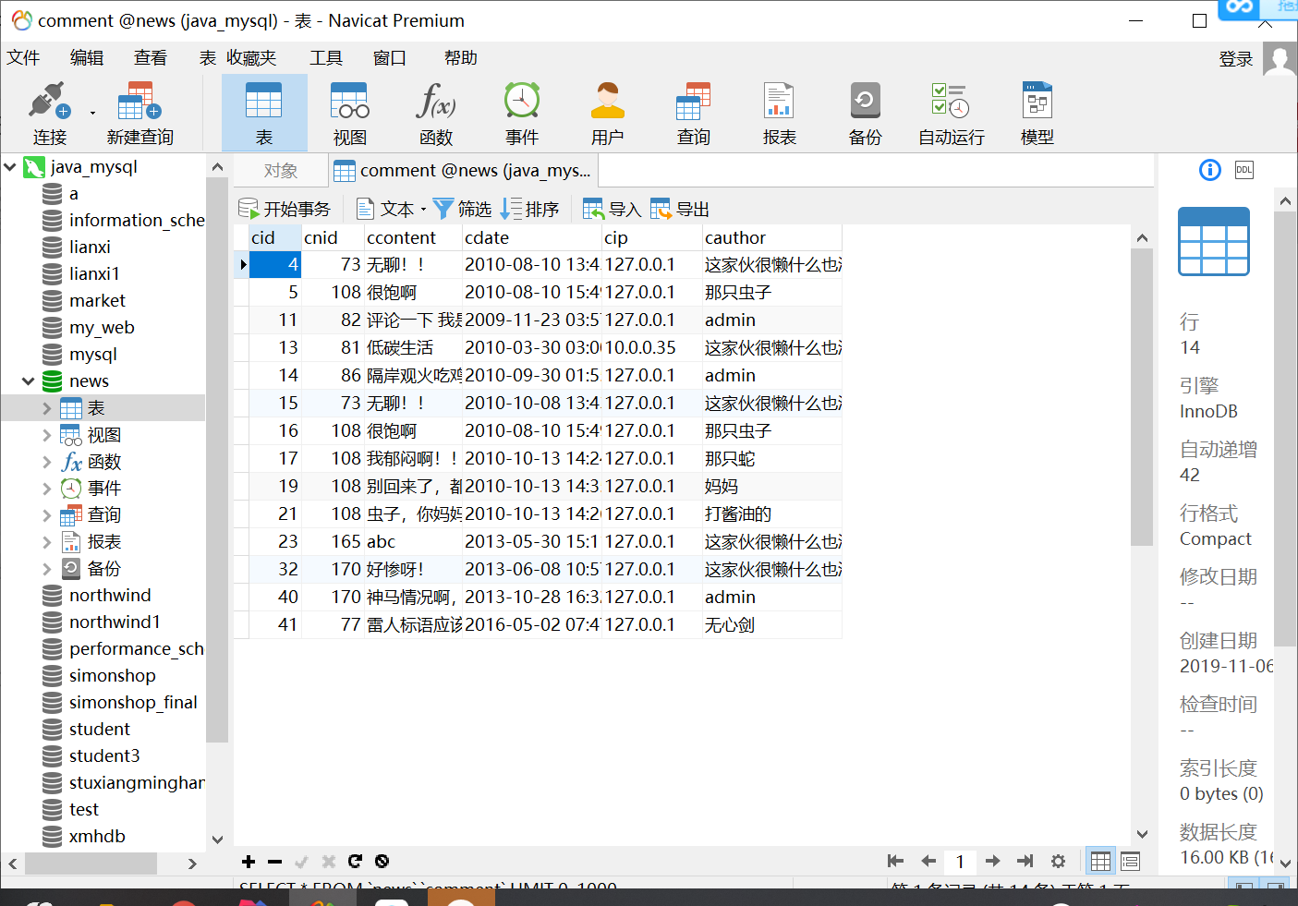Open the 自动运行 scheduler
This screenshot has width=1298, height=906.
[950, 111]
